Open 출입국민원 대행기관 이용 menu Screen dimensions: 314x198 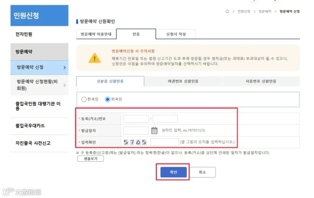[39, 106]
